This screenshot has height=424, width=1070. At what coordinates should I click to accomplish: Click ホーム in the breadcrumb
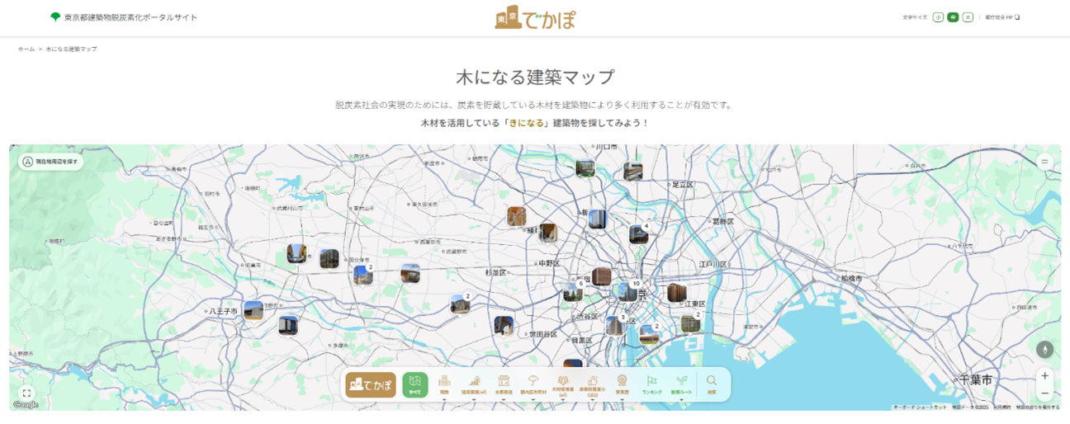tap(26, 49)
